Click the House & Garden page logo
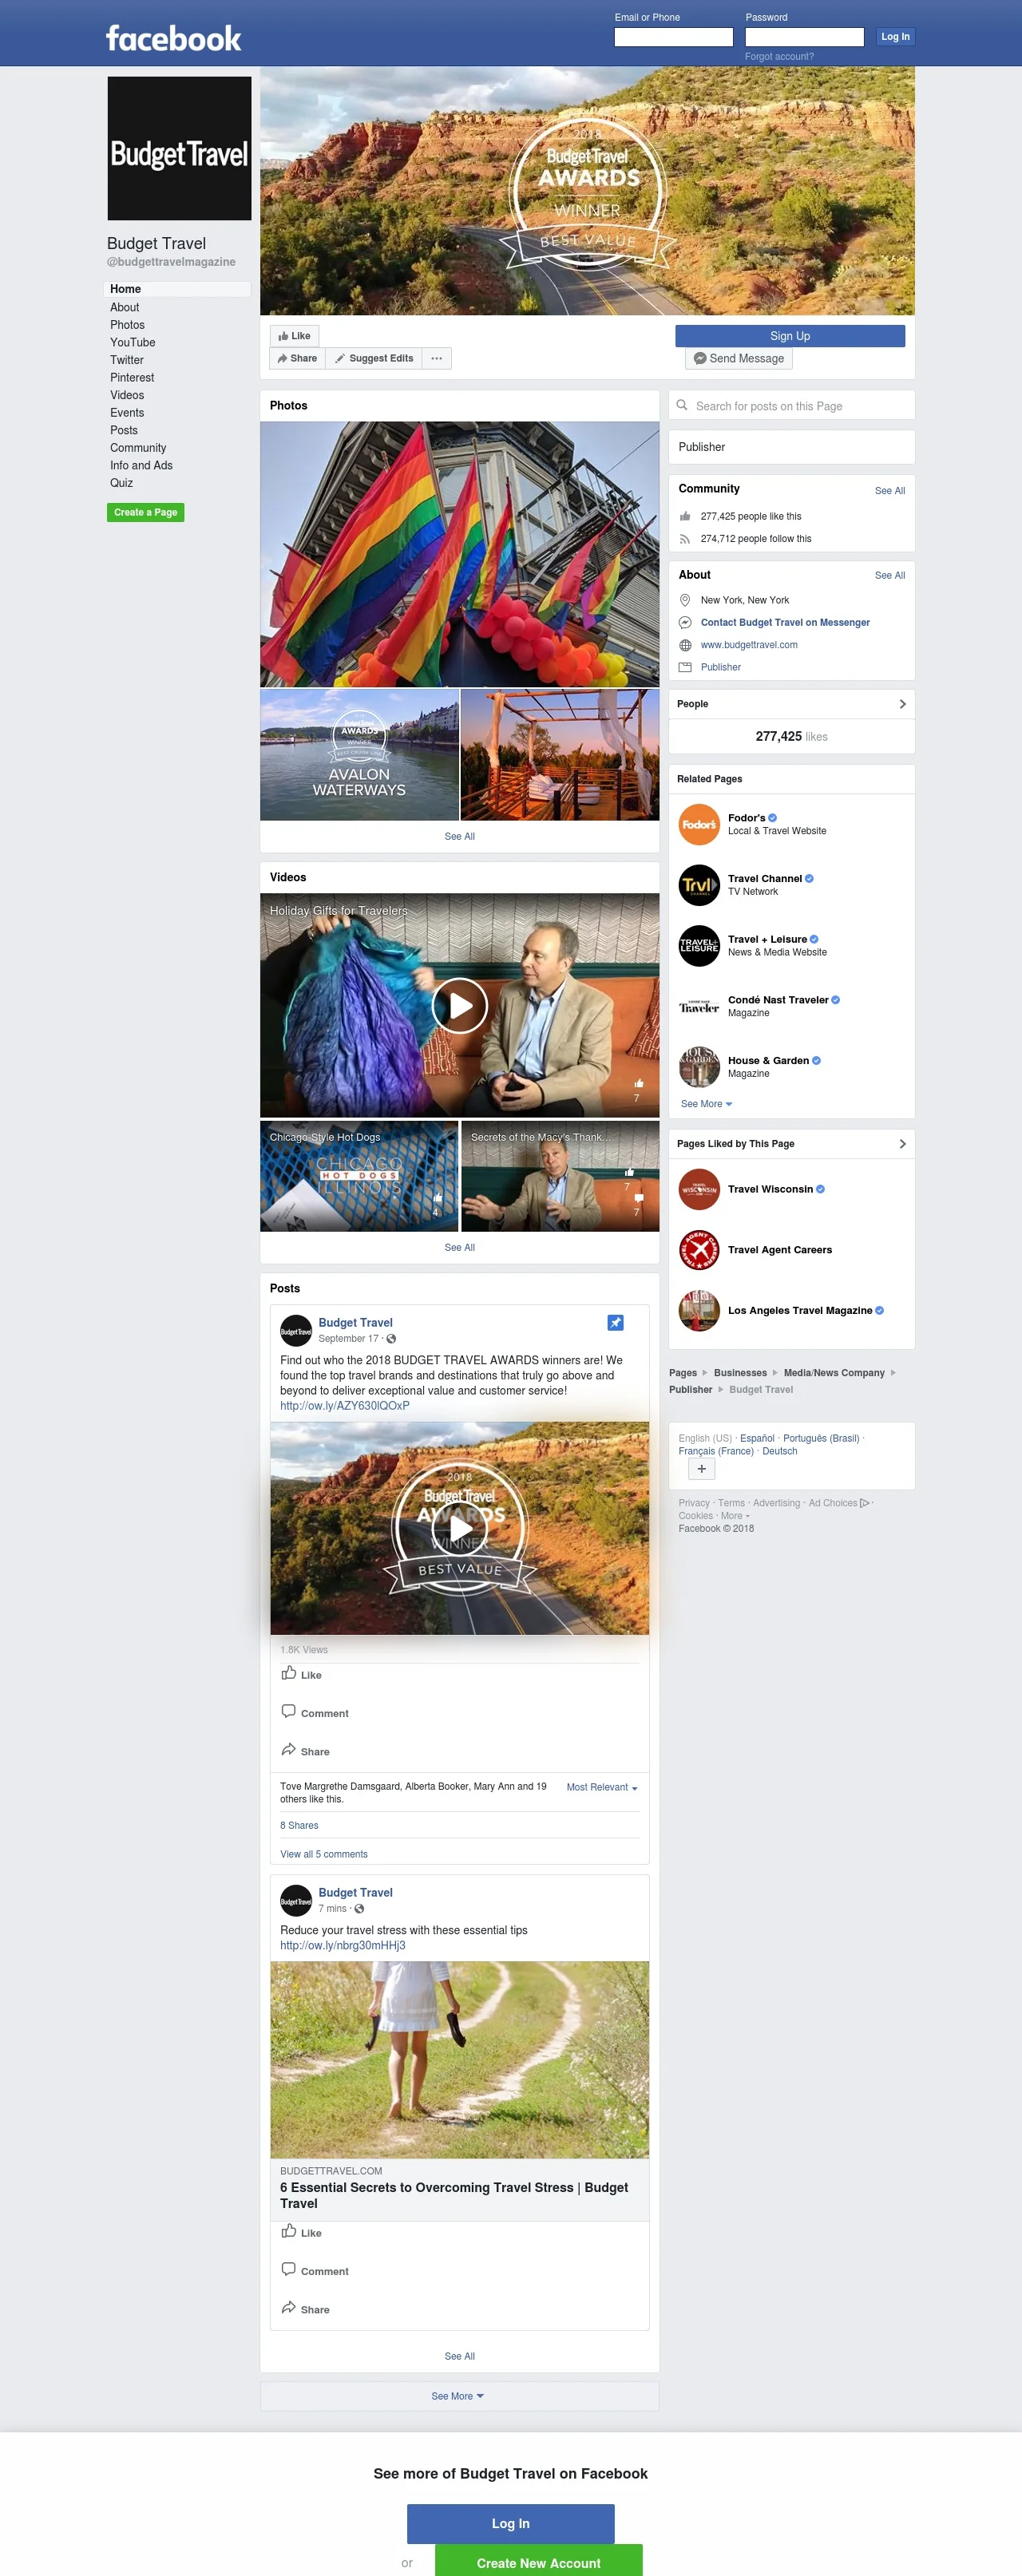The width and height of the screenshot is (1022, 2576). coord(699,1067)
